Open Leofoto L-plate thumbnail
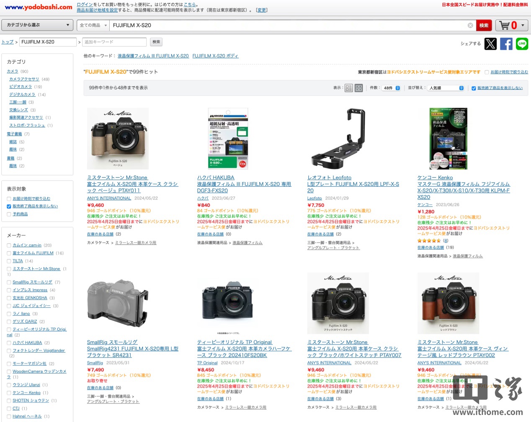This screenshot has width=531, height=422. tap(338, 139)
